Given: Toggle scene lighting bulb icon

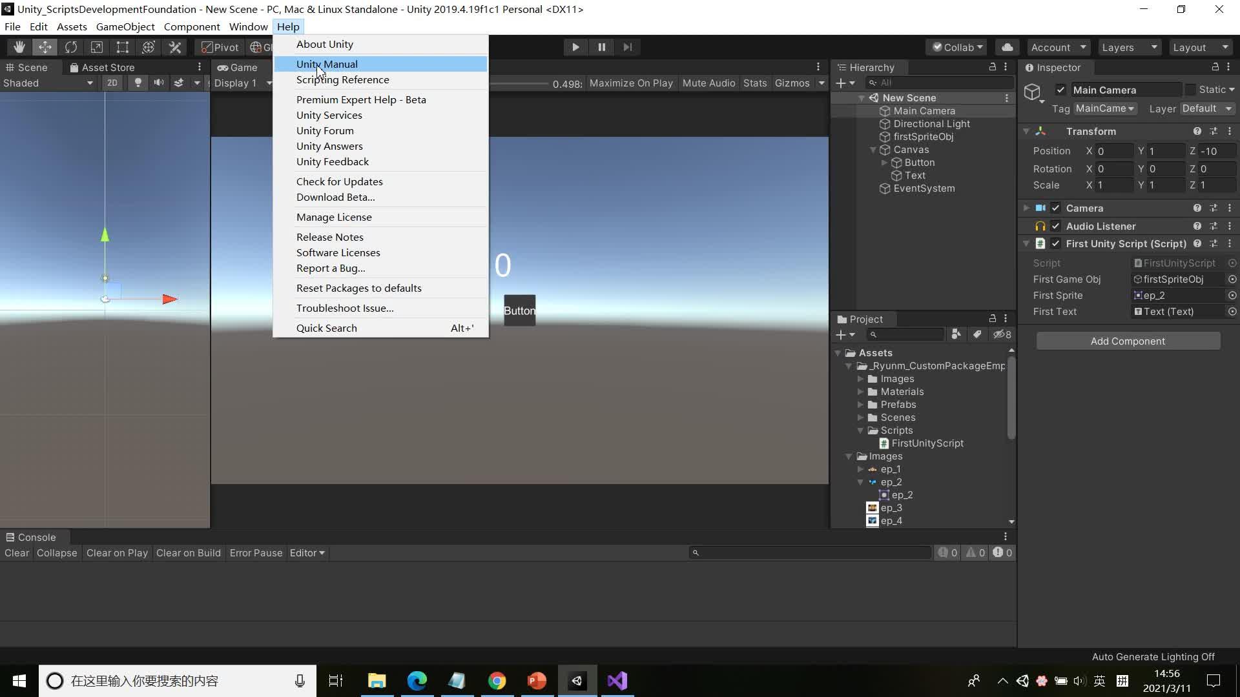Looking at the screenshot, I should tap(138, 83).
